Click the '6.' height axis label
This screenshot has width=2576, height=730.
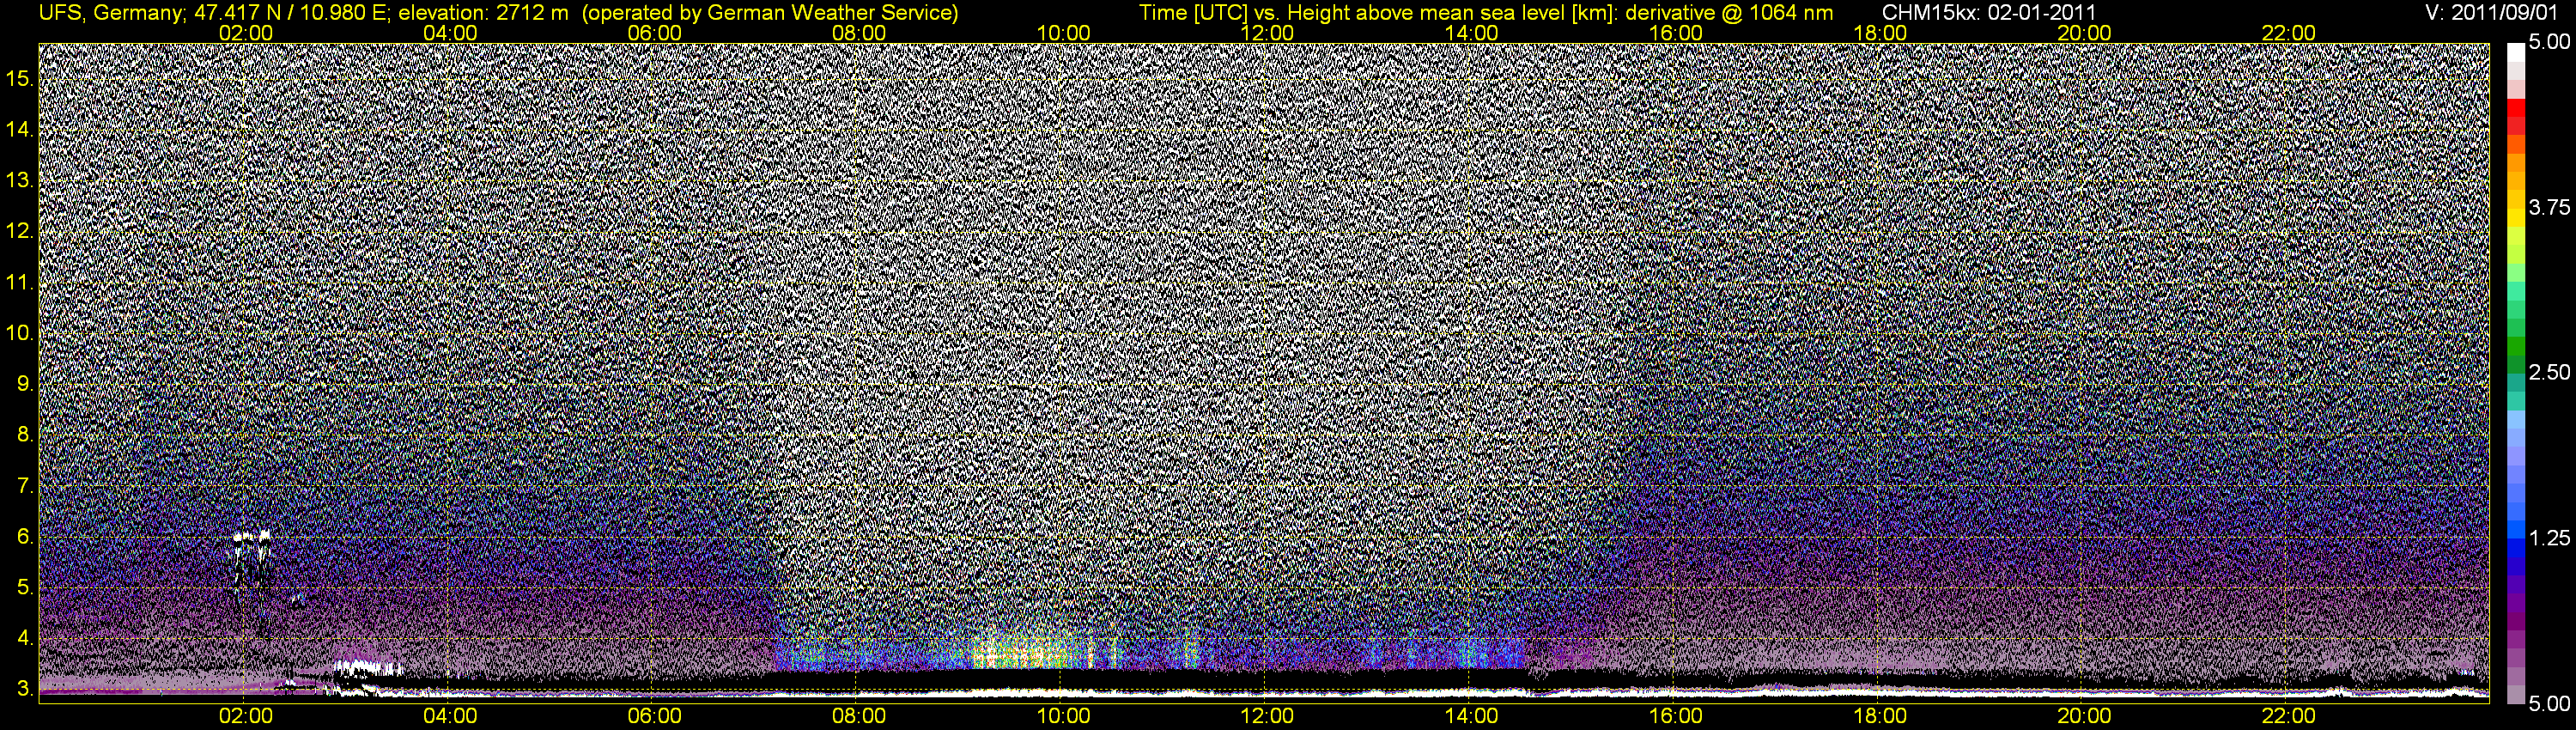25,537
